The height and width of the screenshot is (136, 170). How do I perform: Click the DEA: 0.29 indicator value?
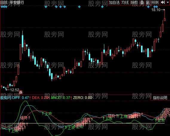pos(40,98)
